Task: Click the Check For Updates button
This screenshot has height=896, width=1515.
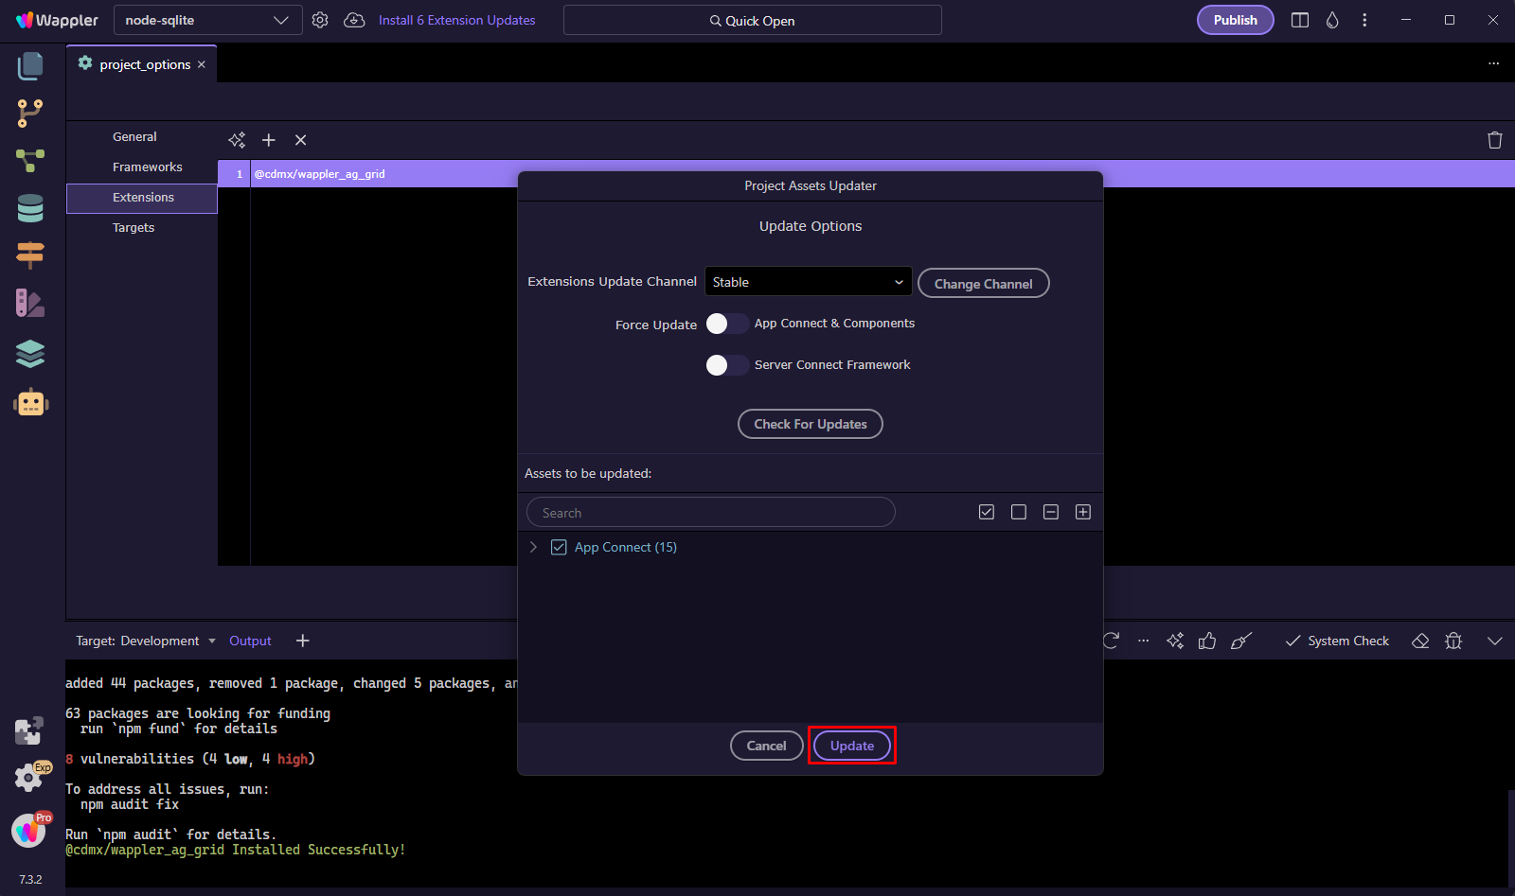Action: click(x=810, y=424)
